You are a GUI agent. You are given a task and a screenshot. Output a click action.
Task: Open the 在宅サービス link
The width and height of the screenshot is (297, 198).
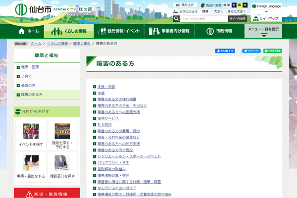(x=108, y=119)
